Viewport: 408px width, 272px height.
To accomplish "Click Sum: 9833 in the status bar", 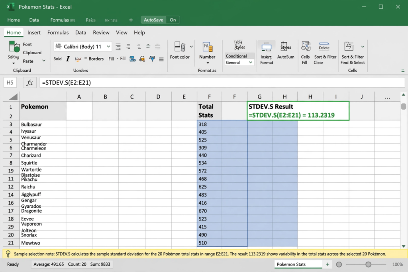I will 100,264.
